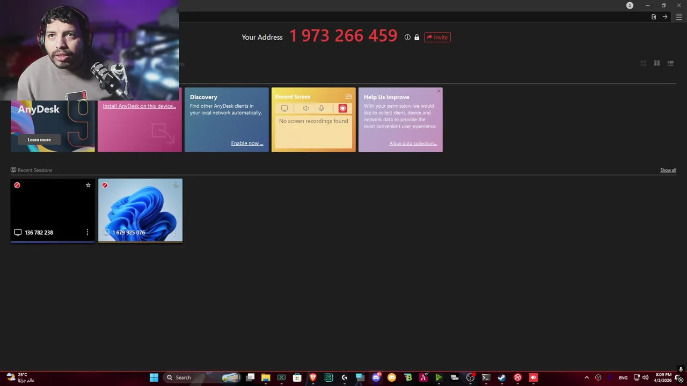Click the info icon next to the address
Viewport: 687px width, 386px height.
(407, 38)
